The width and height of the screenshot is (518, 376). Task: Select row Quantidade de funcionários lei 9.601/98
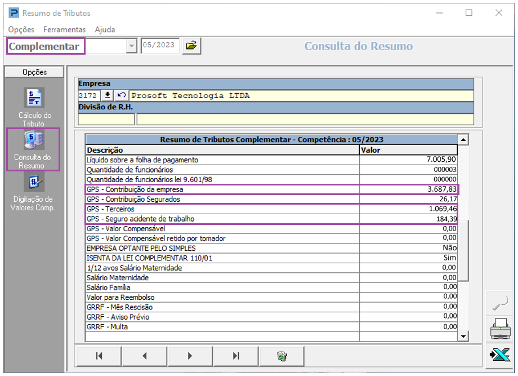(271, 179)
